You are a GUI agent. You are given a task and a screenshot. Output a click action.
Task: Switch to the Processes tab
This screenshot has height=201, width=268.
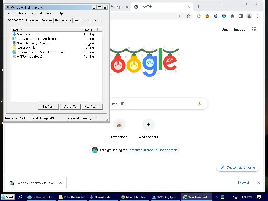32,20
